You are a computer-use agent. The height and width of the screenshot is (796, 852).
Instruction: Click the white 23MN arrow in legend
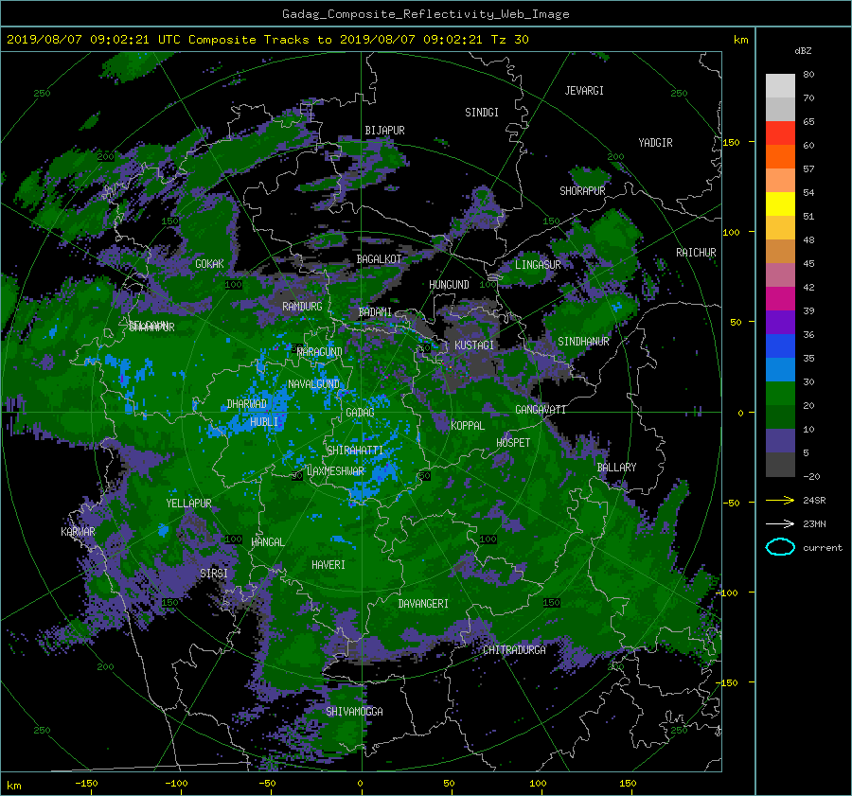pyautogui.click(x=780, y=523)
